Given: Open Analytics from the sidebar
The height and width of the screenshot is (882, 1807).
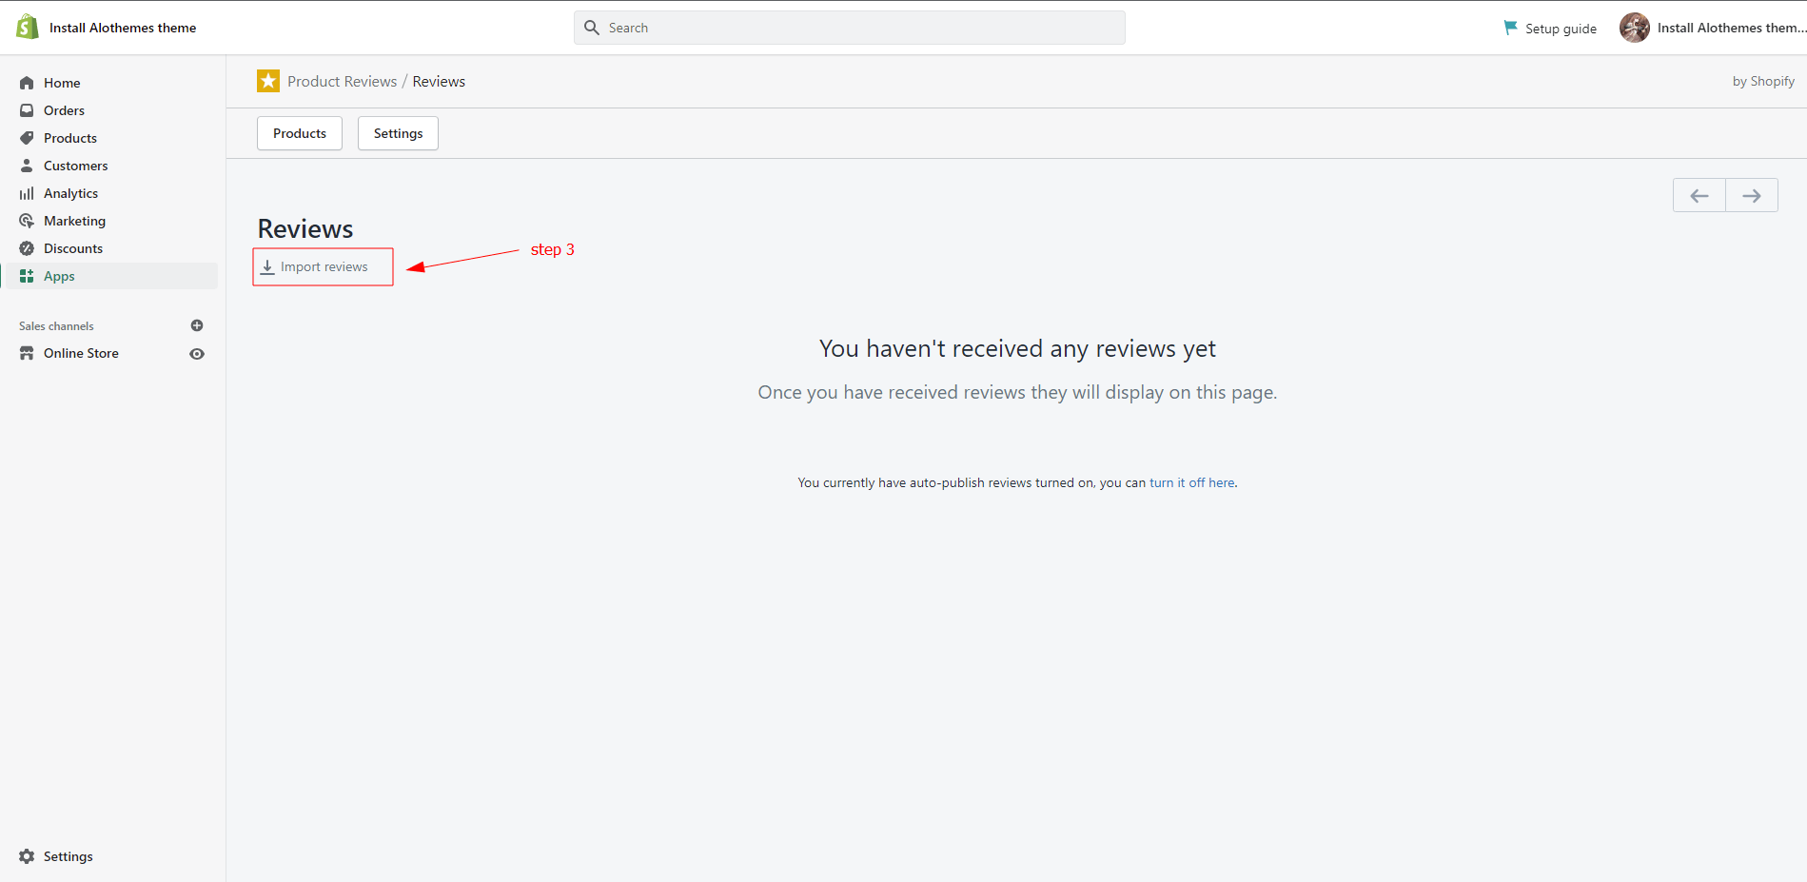Looking at the screenshot, I should coord(70,193).
